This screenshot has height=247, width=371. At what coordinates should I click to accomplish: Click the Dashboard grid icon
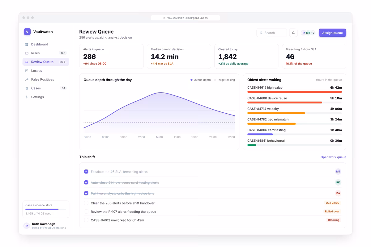click(x=27, y=44)
